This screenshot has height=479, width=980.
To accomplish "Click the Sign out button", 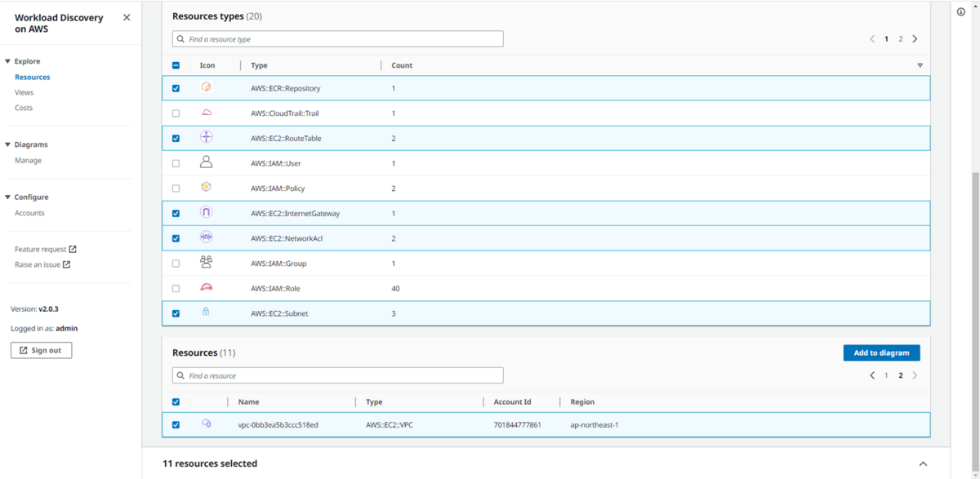I will (41, 350).
